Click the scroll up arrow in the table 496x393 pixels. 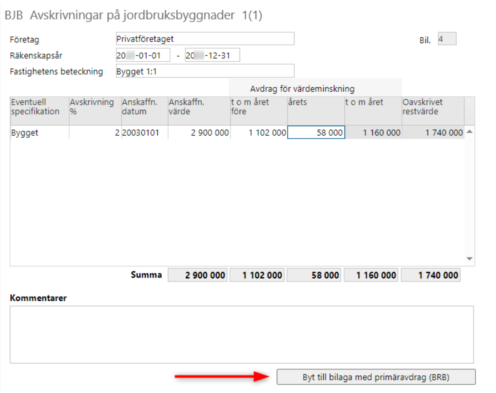[x=470, y=132]
